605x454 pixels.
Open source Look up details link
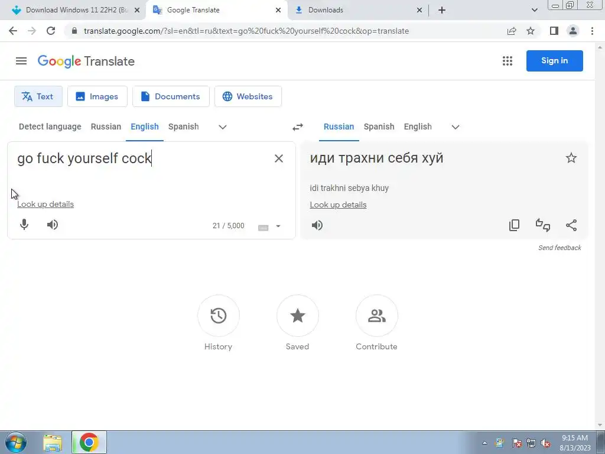click(x=45, y=204)
